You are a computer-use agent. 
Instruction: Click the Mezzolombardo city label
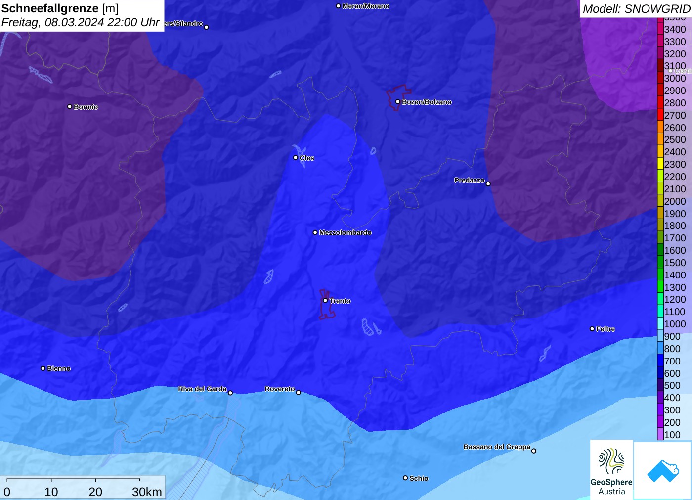345,232
